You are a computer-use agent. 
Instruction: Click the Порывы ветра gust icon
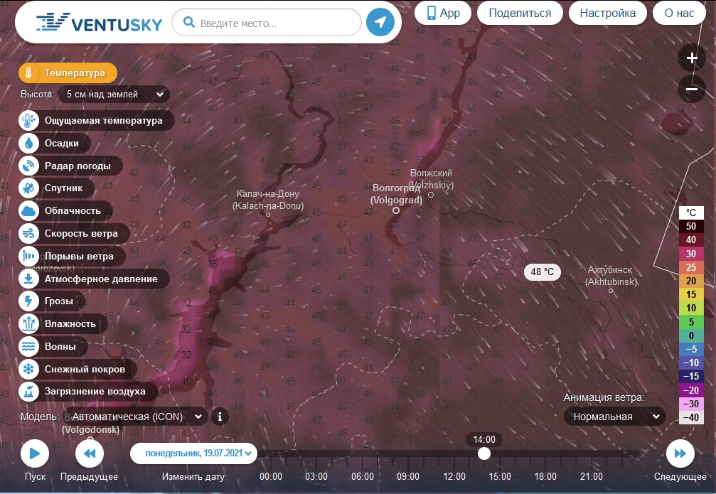click(28, 256)
